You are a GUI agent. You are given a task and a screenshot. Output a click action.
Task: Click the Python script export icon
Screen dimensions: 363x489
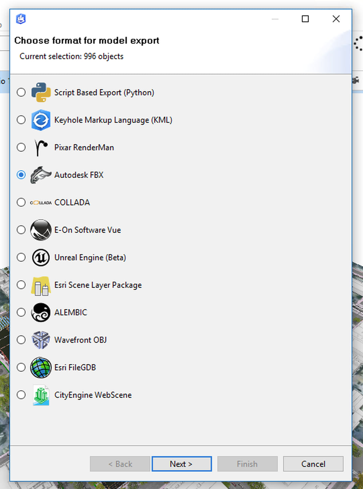tap(41, 92)
